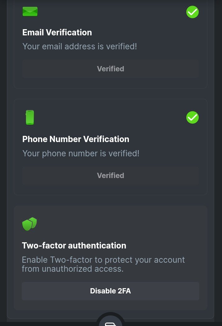Image resolution: width=222 pixels, height=326 pixels.
Task: Click the green smartphone icon
Action: pos(30,118)
